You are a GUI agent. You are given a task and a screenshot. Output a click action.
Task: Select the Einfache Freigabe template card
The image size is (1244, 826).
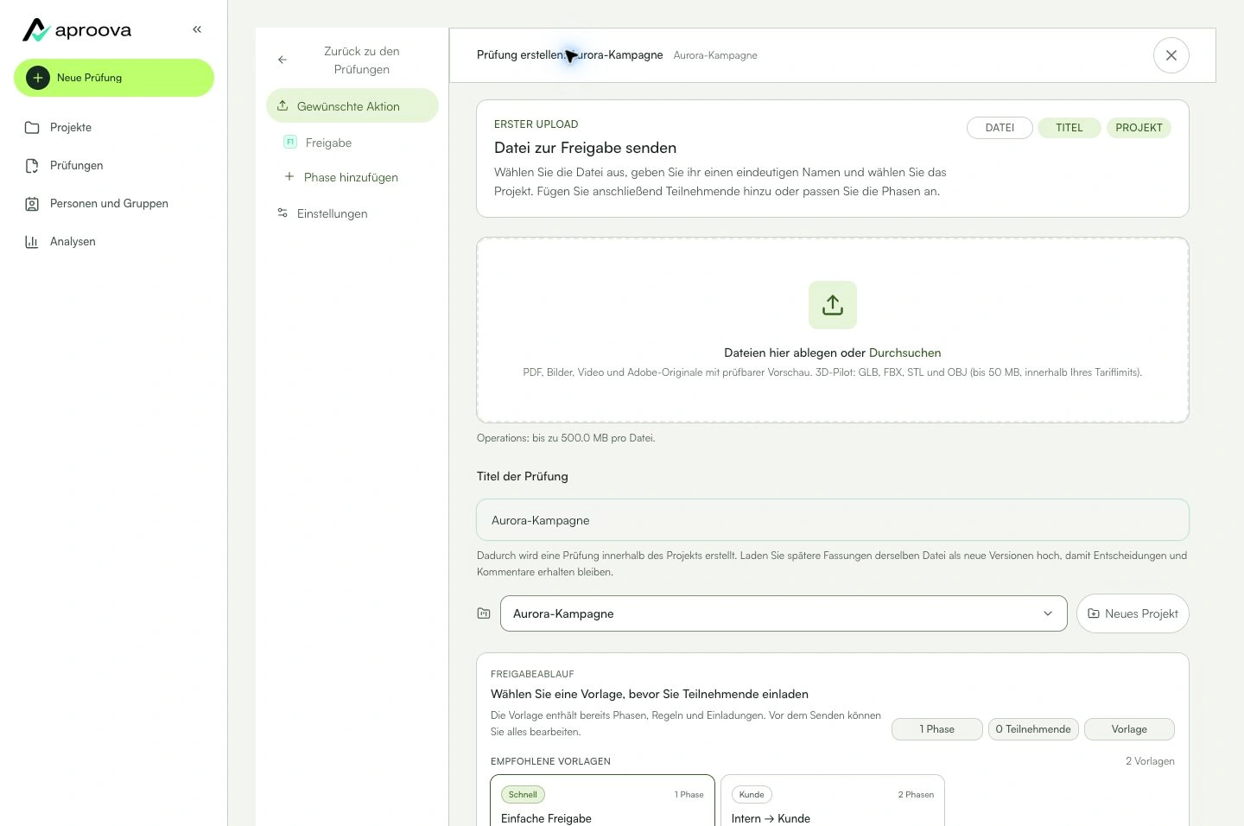[x=602, y=801]
